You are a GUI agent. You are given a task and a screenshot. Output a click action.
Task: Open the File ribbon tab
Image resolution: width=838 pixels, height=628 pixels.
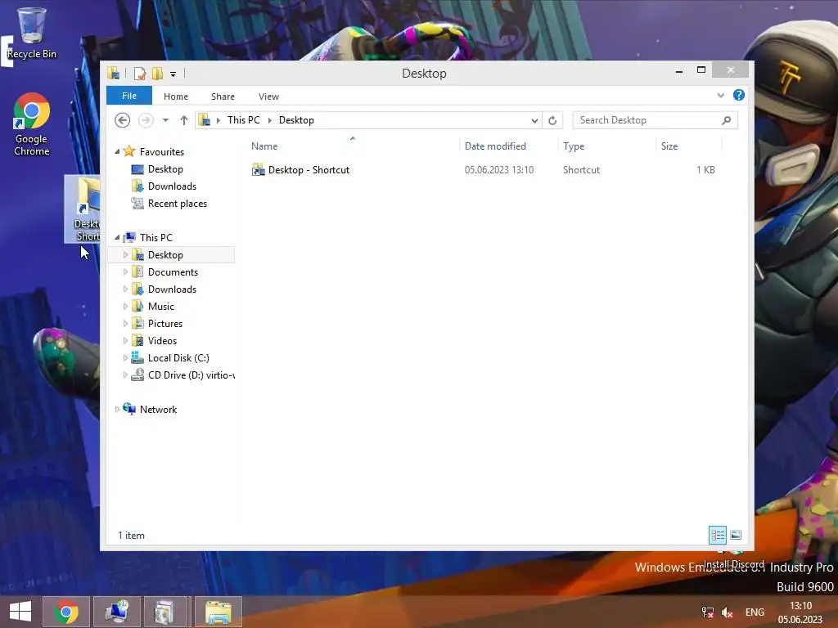(129, 96)
